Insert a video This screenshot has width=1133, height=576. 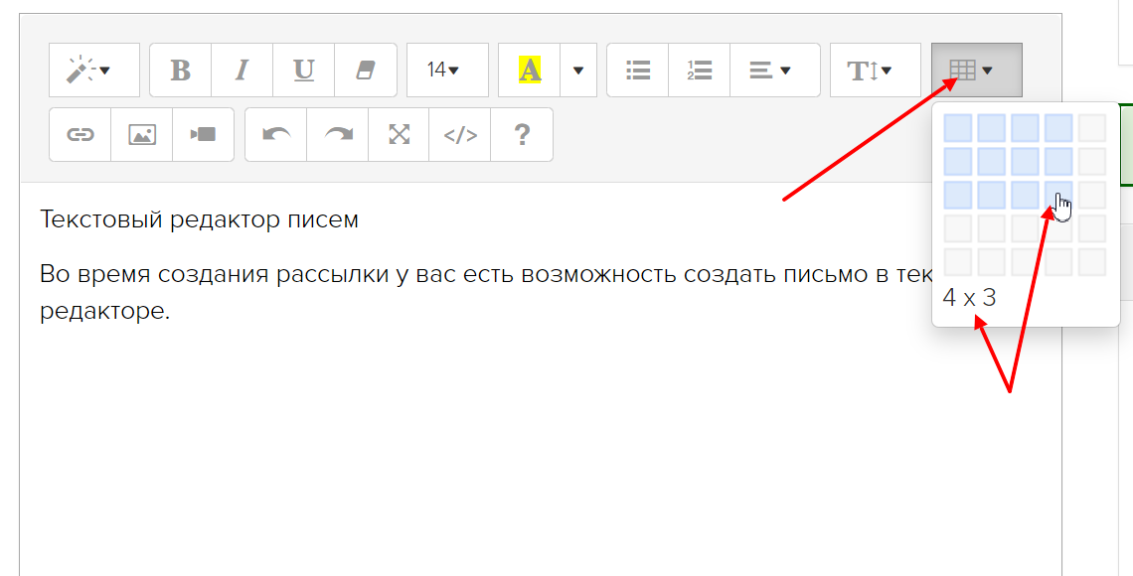203,135
